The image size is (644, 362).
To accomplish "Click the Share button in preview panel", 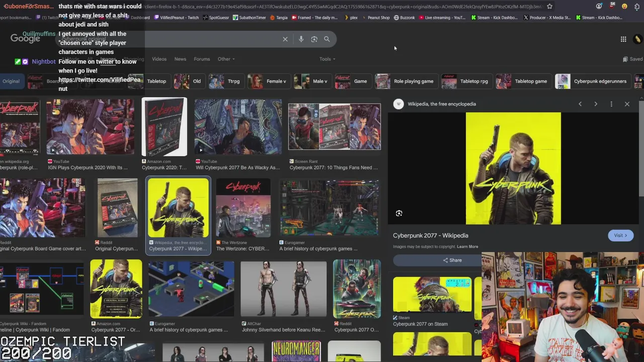I will point(452,260).
